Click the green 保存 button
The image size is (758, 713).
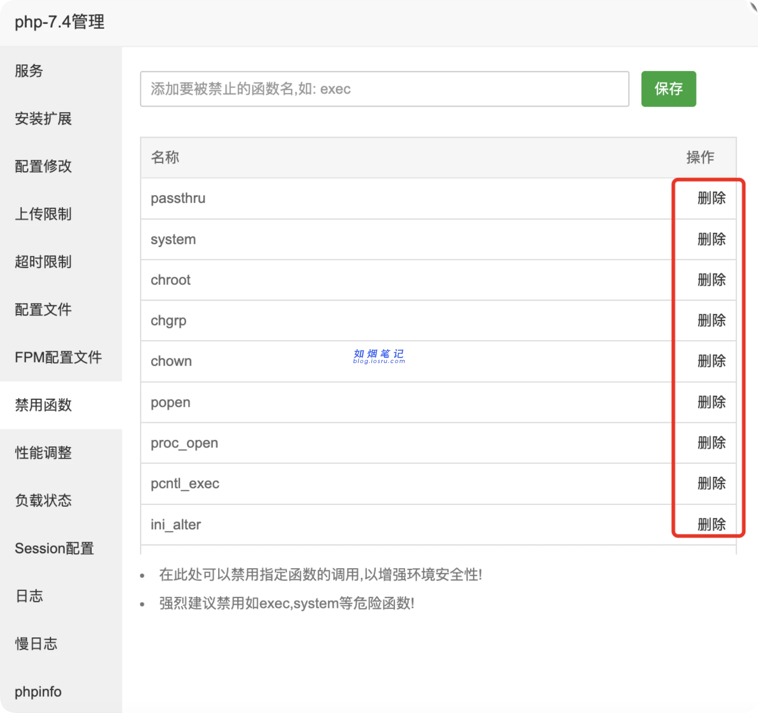(x=669, y=89)
